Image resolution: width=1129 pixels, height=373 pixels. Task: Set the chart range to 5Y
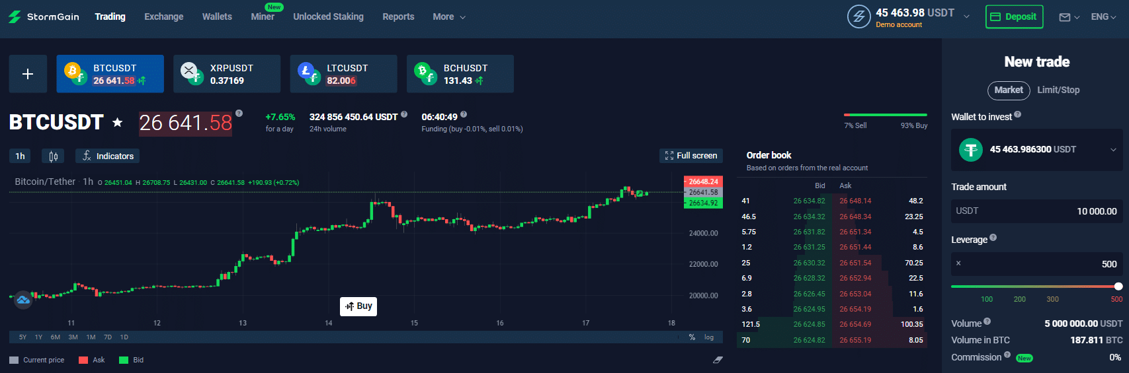click(x=22, y=337)
